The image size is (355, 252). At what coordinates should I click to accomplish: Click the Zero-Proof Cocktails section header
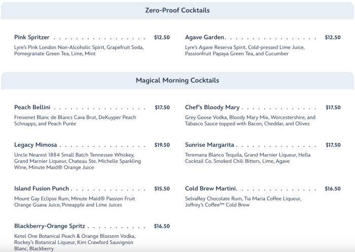point(177,10)
